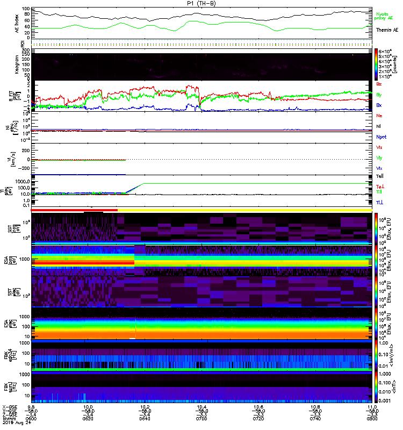Click the black Ni legend label
The image size is (403, 430).
coord(378,126)
